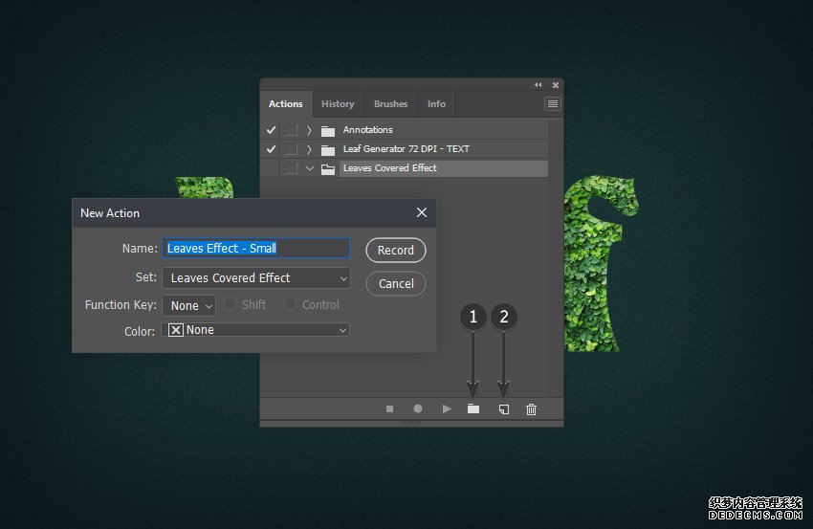This screenshot has height=529, width=813.
Task: Toggle dialog box for Leaves Covered Effect
Action: (291, 168)
